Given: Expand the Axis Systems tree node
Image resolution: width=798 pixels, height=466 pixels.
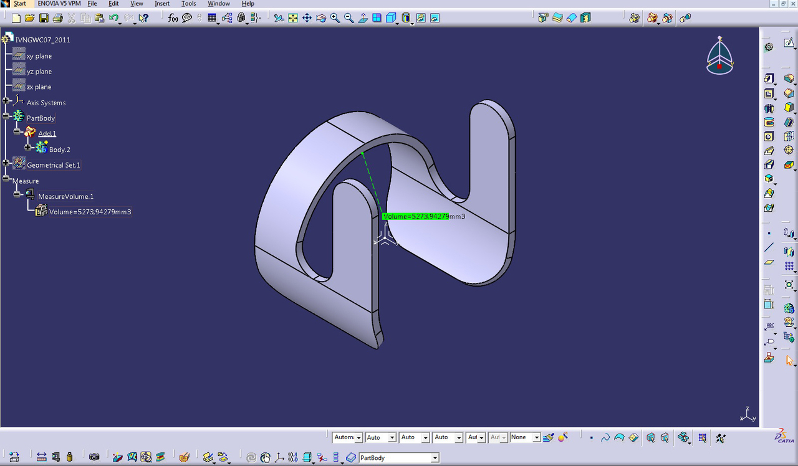Looking at the screenshot, I should (x=6, y=100).
